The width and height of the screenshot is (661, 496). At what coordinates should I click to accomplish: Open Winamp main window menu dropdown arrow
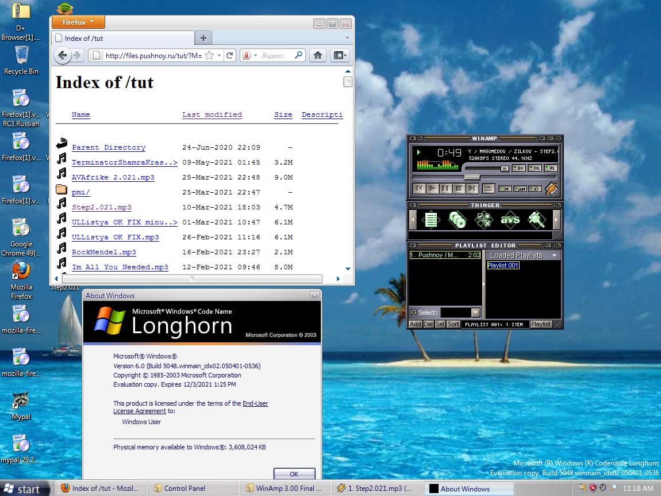tap(542, 139)
